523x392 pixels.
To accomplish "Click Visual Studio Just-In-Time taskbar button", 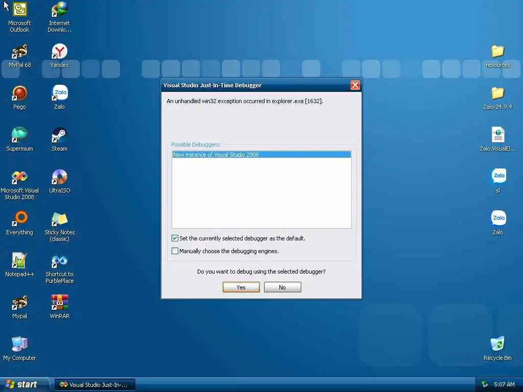I will pyautogui.click(x=94, y=385).
